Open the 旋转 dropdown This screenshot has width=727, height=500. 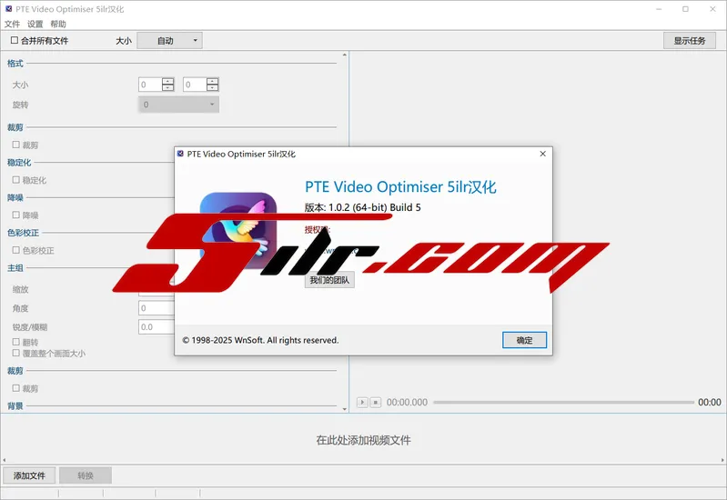(x=178, y=105)
